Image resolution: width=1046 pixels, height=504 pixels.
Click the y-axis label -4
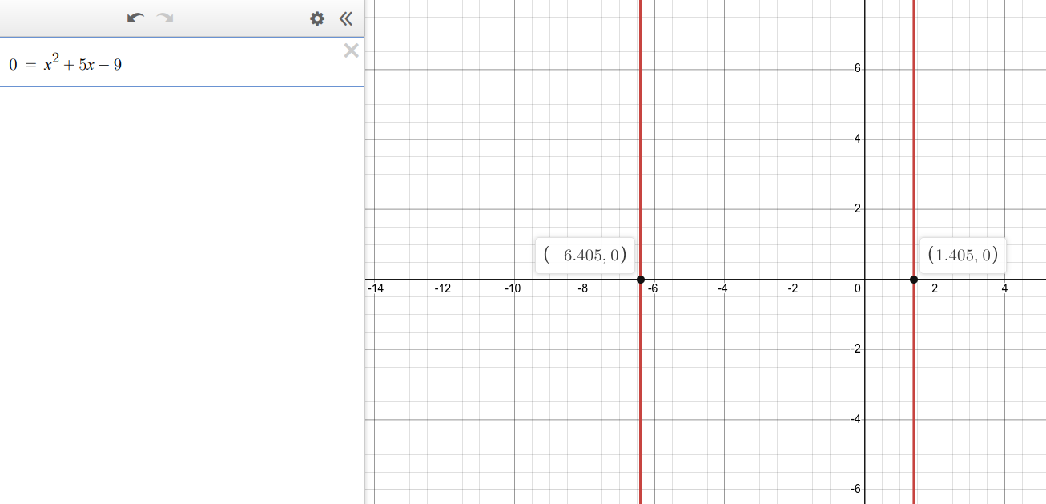[855, 419]
